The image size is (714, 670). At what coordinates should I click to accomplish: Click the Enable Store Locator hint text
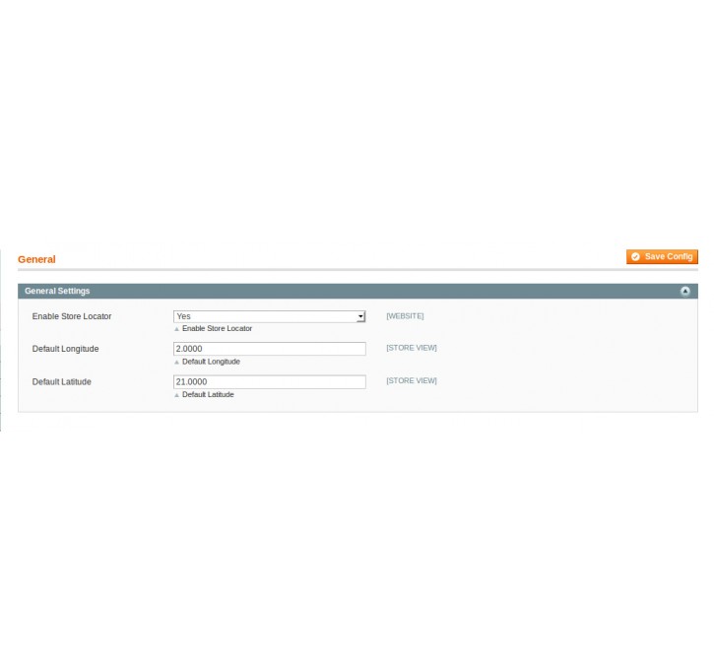[217, 328]
